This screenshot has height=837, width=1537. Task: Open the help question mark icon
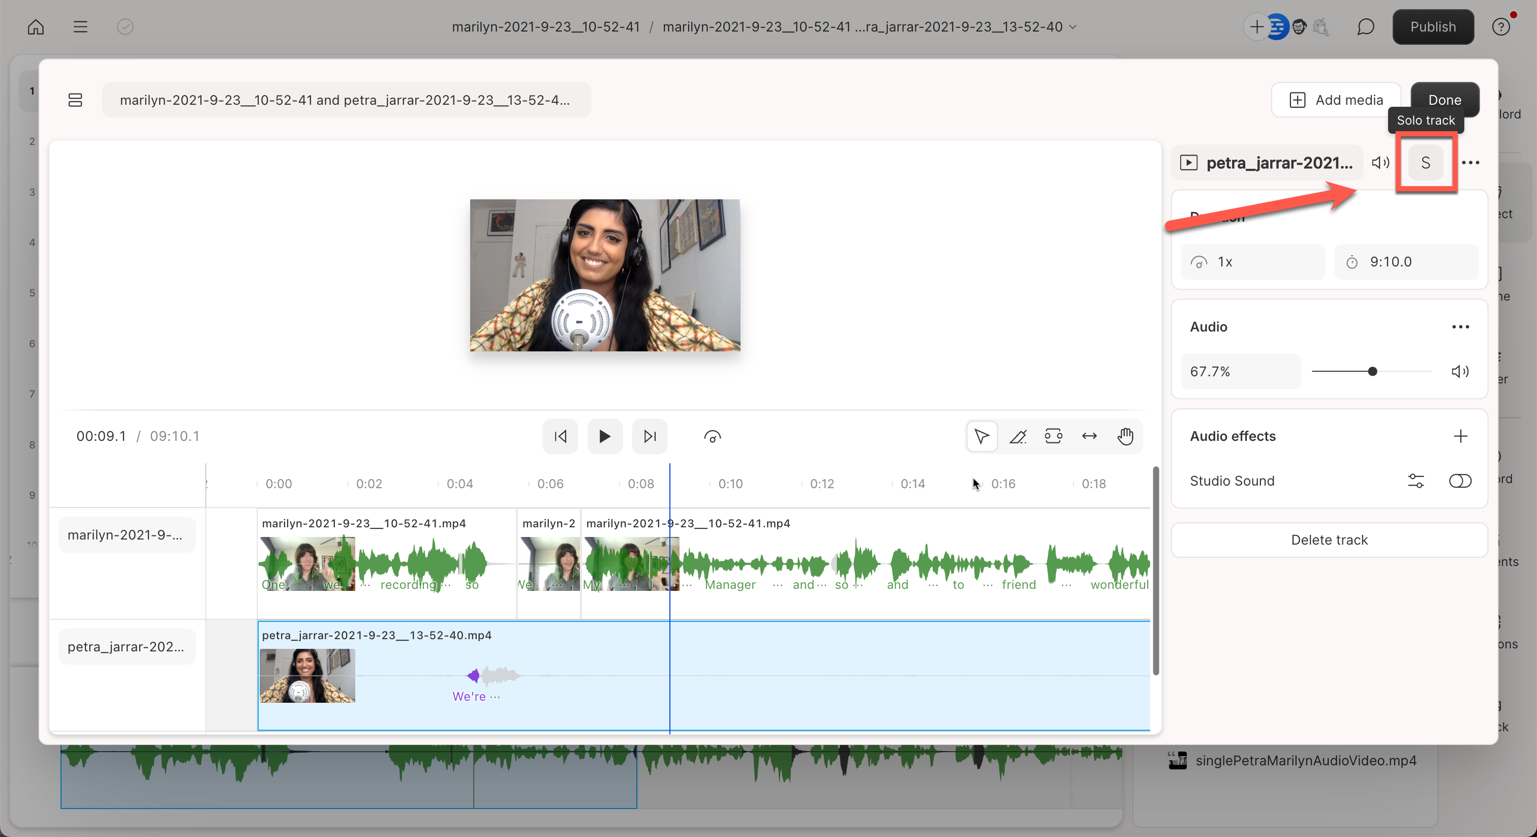click(x=1500, y=27)
